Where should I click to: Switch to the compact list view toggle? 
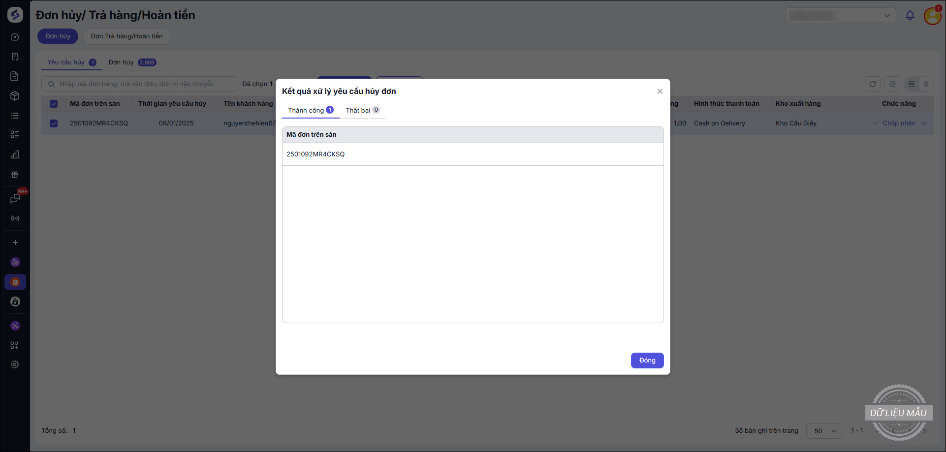pos(926,84)
